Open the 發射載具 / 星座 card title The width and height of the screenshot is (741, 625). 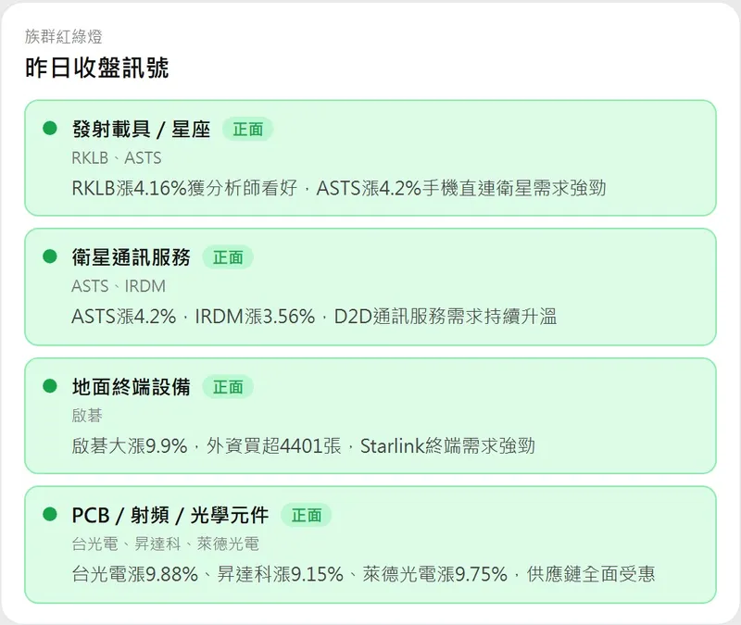(x=141, y=130)
